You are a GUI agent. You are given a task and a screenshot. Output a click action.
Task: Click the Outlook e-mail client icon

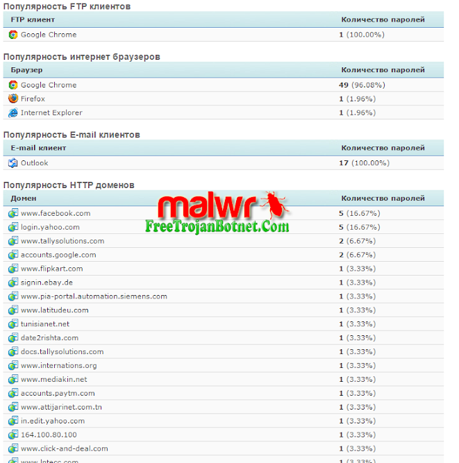[13, 162]
